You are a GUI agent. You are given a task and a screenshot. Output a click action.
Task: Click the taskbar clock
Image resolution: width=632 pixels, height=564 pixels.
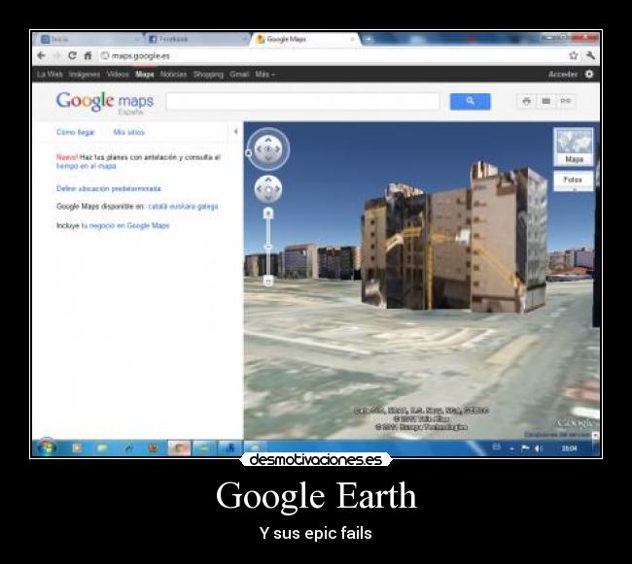pos(569,448)
